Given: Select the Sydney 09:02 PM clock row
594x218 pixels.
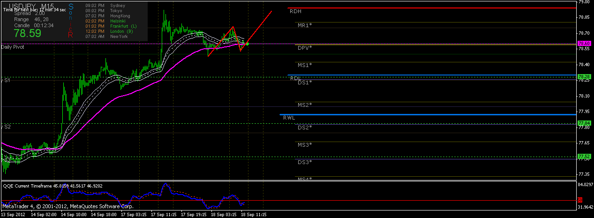Looking at the screenshot, I should (x=106, y=5).
